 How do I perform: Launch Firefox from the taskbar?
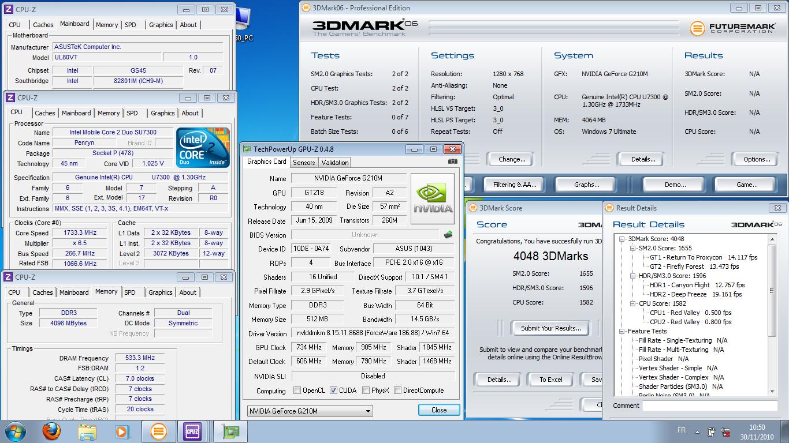click(x=51, y=431)
